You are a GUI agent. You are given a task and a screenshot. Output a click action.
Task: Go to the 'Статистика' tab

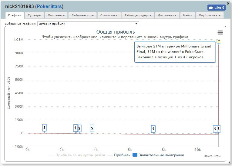[x=109, y=15]
